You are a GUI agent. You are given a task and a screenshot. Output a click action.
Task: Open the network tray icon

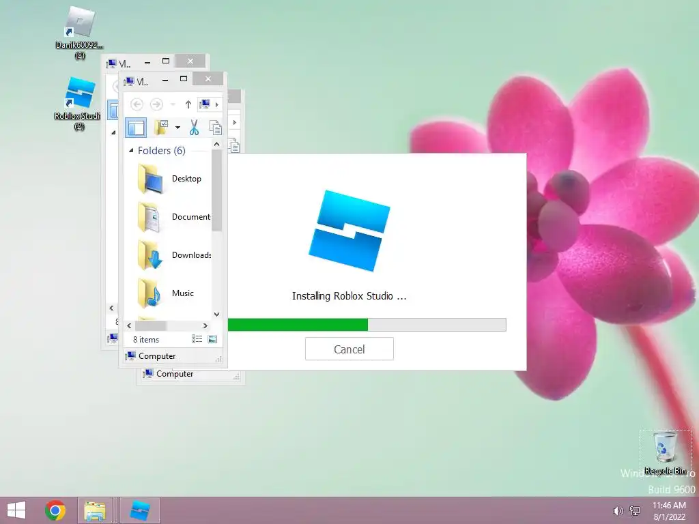[x=634, y=510]
